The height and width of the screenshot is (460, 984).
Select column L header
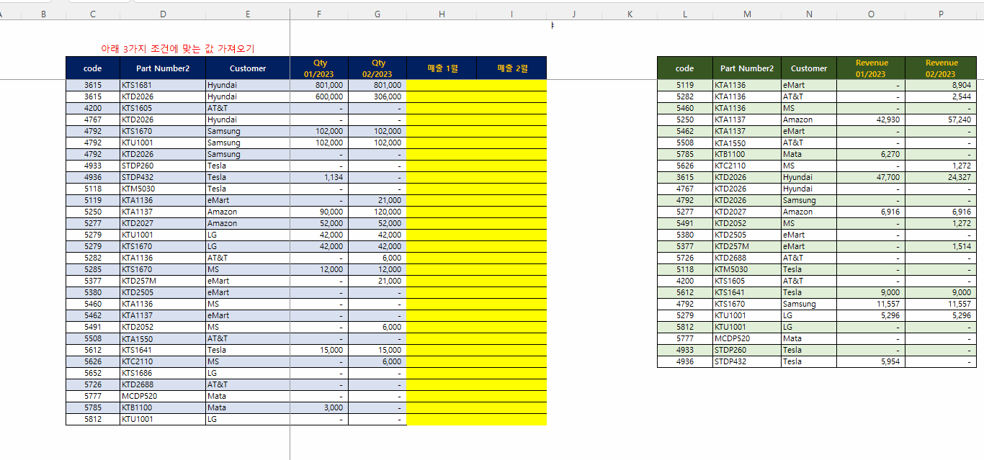(685, 14)
